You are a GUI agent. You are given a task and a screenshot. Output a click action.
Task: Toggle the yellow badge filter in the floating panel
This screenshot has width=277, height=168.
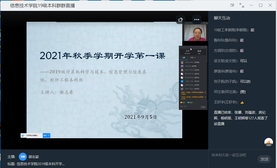pos(182,102)
